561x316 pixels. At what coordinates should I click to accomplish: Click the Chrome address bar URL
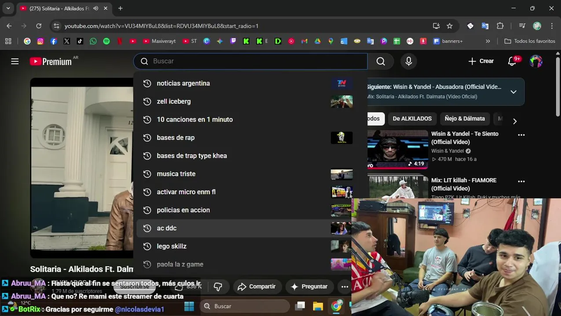161,26
